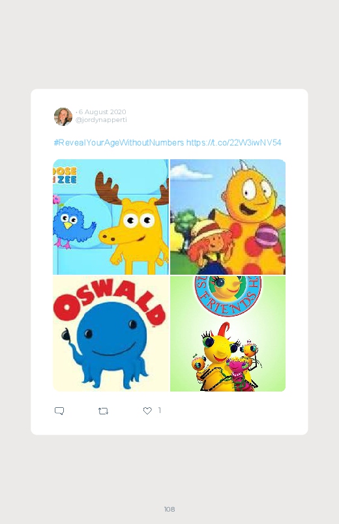Image resolution: width=339 pixels, height=524 pixels.
Task: Open the t.co shortened link
Action: (x=234, y=143)
